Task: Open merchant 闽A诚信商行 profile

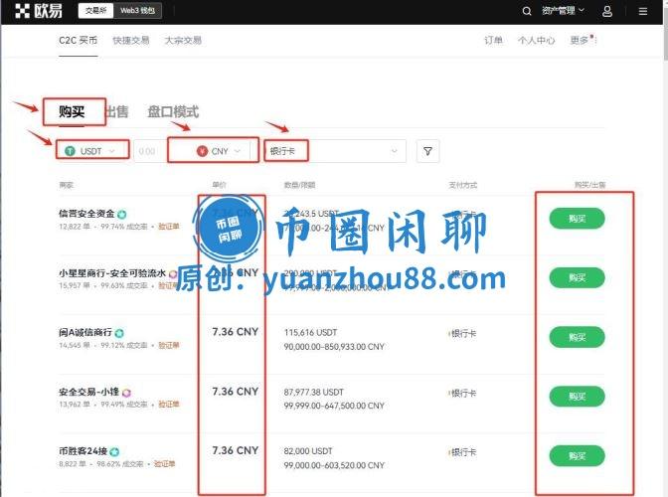Action: click(85, 332)
